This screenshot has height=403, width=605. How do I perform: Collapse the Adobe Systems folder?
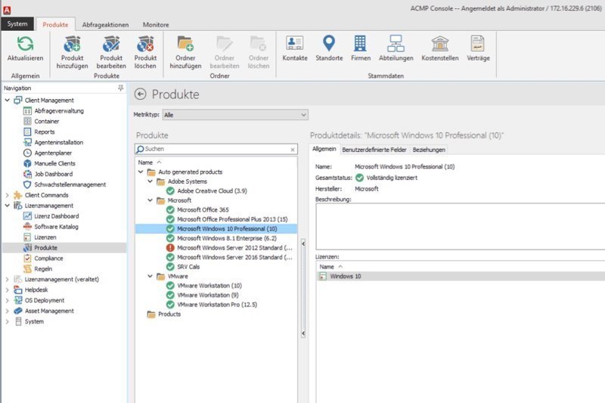[150, 181]
